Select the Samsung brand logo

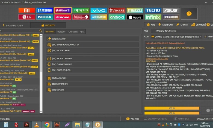click(x=45, y=10)
